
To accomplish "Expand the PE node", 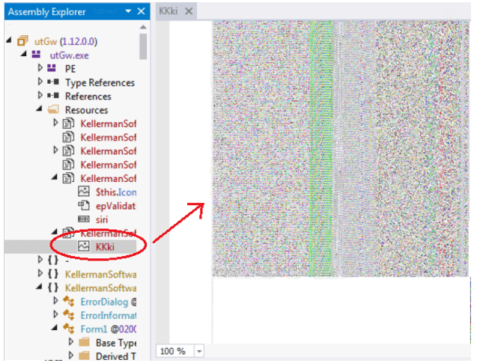I will coord(41,68).
